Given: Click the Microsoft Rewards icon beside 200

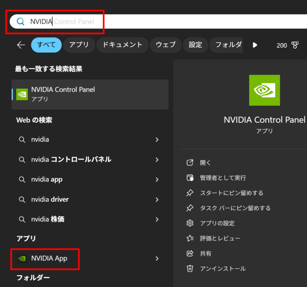Looking at the screenshot, I should coord(295,45).
